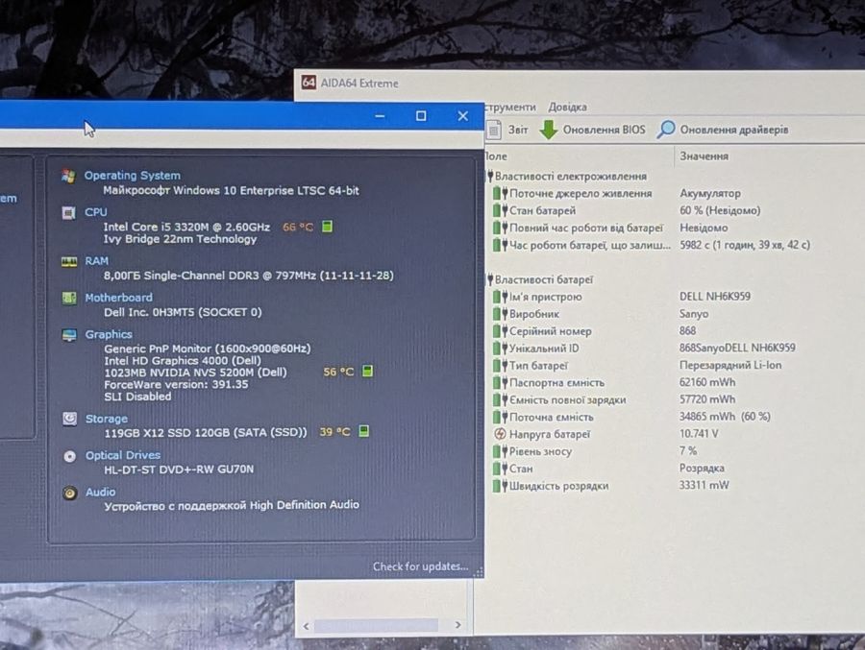Open the Audio section link
The image size is (865, 650).
pyautogui.click(x=100, y=492)
